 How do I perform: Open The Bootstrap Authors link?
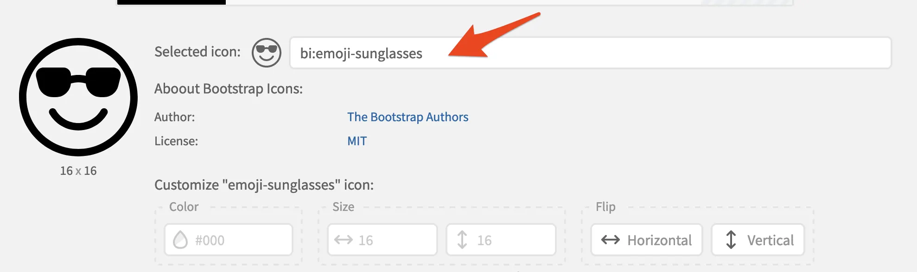pos(408,117)
